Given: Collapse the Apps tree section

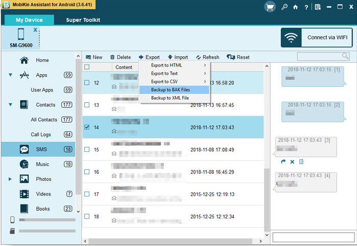Looking at the screenshot, I should coord(10,75).
